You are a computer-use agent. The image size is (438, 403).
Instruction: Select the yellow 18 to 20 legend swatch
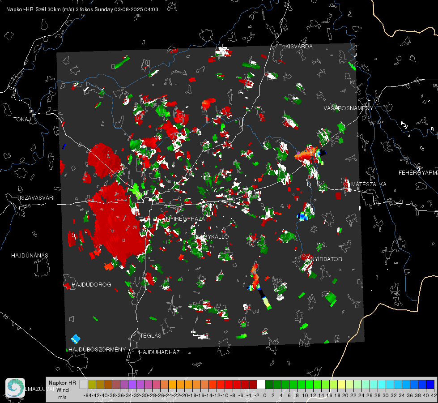tap(342, 384)
